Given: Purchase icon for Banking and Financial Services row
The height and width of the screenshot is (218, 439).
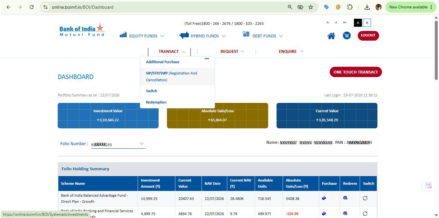Looking at the screenshot, I should [x=324, y=213].
